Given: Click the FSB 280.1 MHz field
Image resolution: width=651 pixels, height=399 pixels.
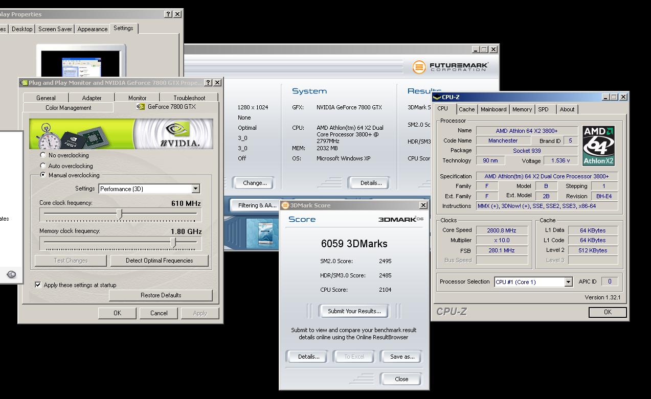Looking at the screenshot, I should click(501, 250).
